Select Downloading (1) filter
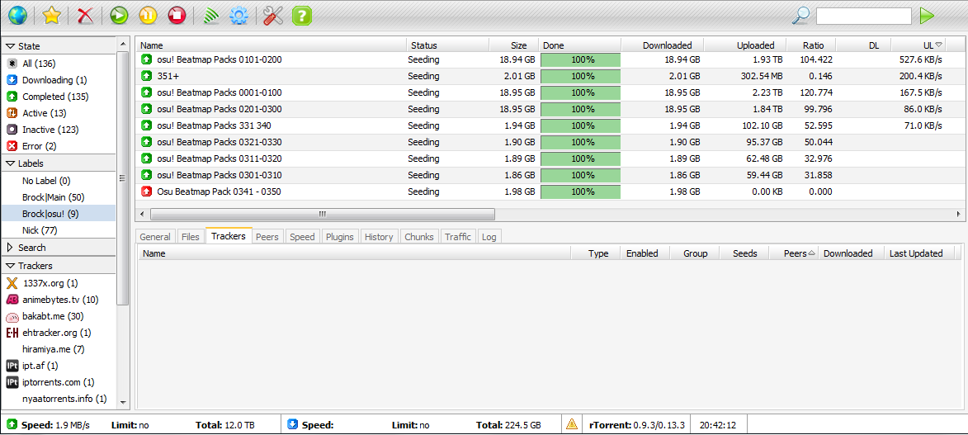This screenshot has width=968, height=435. coord(58,80)
